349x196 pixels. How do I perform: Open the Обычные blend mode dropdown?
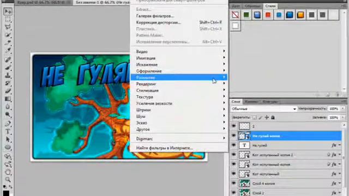(264, 109)
